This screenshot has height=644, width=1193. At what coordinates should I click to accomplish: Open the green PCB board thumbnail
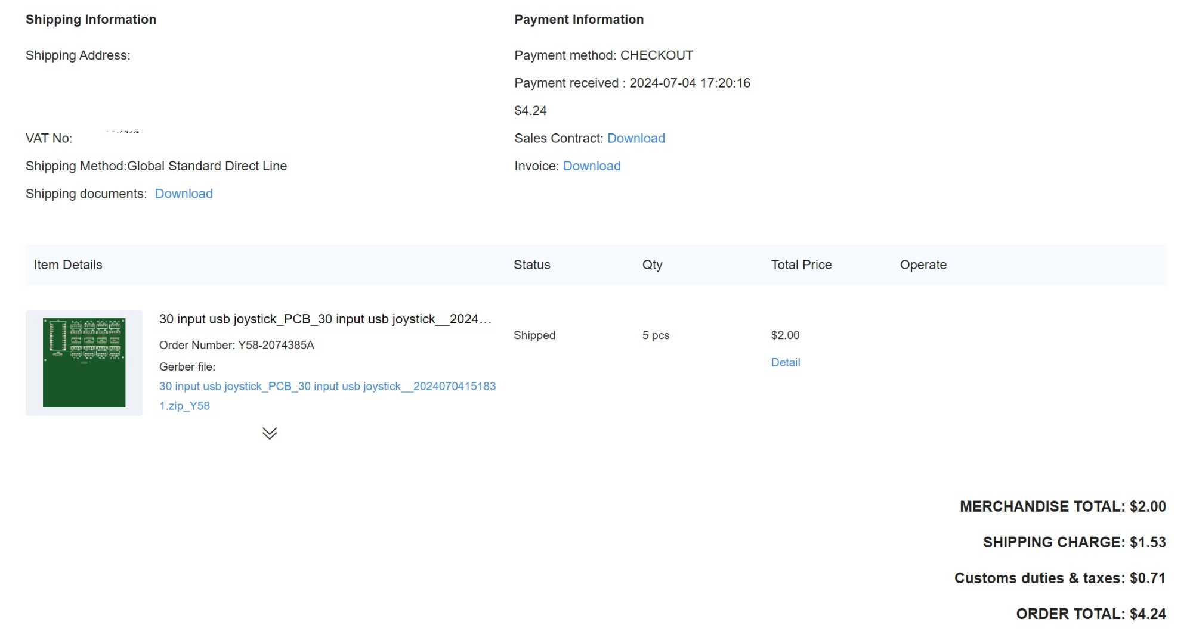84,362
